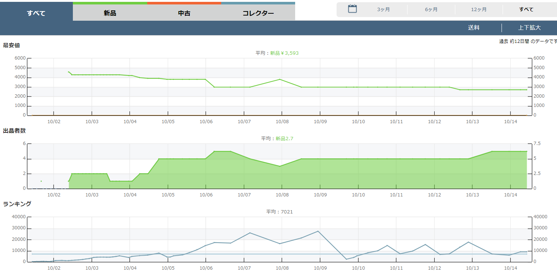
Task: Click the 過去 約12日間 data notice text
Action: tap(528, 41)
